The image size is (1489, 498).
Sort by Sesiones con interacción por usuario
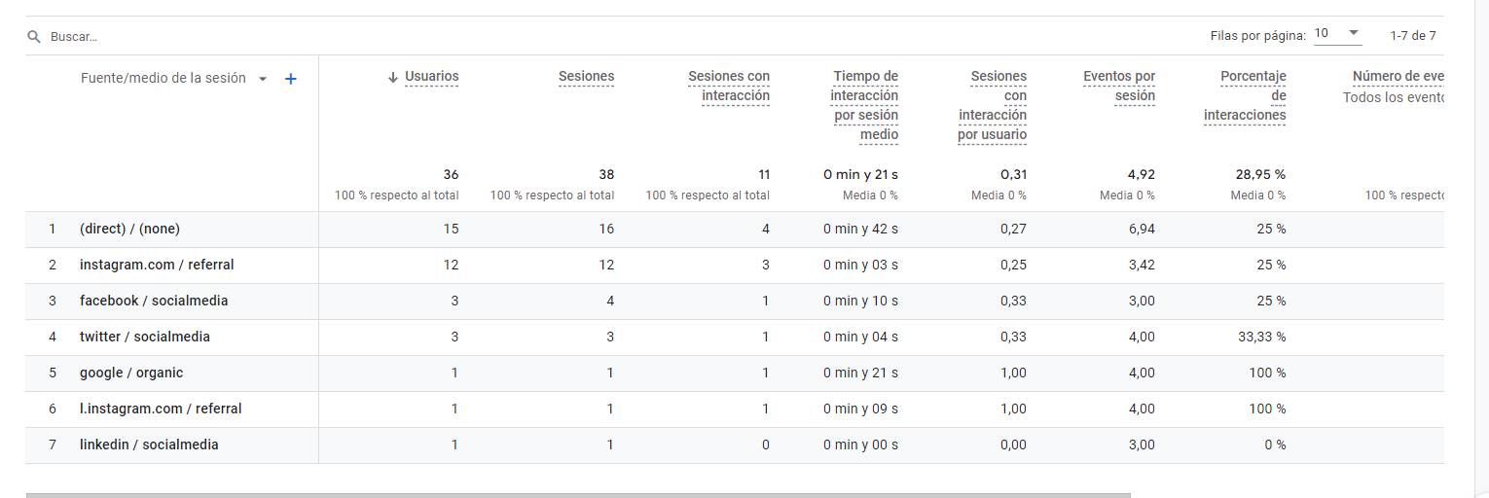992,105
